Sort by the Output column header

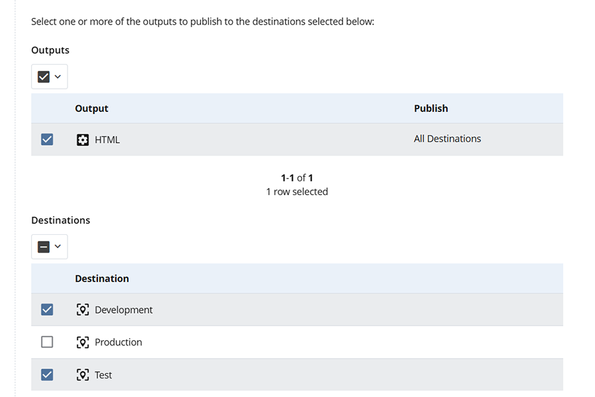(91, 109)
